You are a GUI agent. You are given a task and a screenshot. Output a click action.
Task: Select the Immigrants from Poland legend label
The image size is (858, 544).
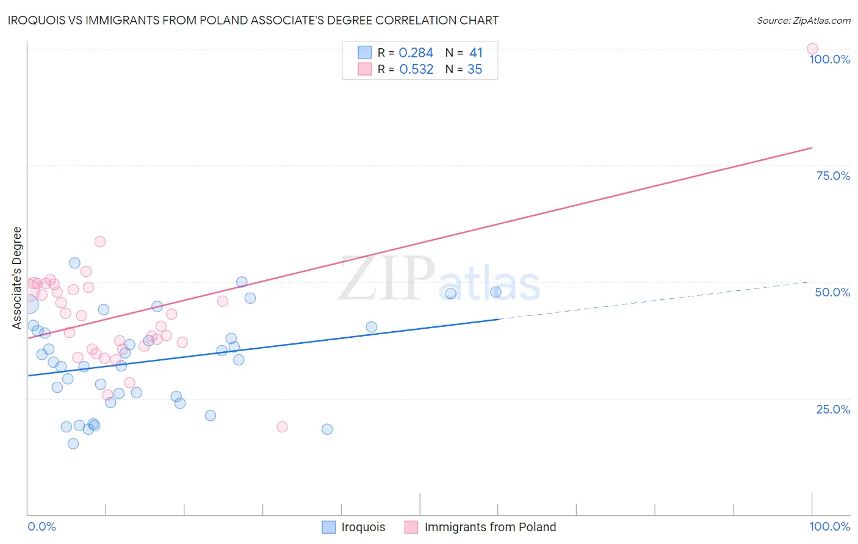[x=490, y=527]
